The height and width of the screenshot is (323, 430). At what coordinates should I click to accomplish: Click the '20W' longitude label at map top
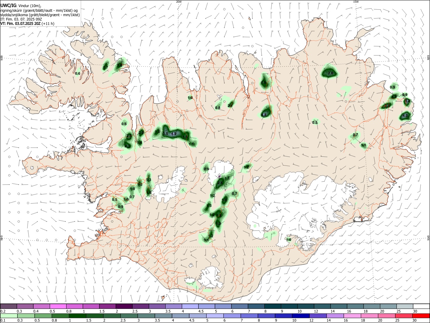179,2
